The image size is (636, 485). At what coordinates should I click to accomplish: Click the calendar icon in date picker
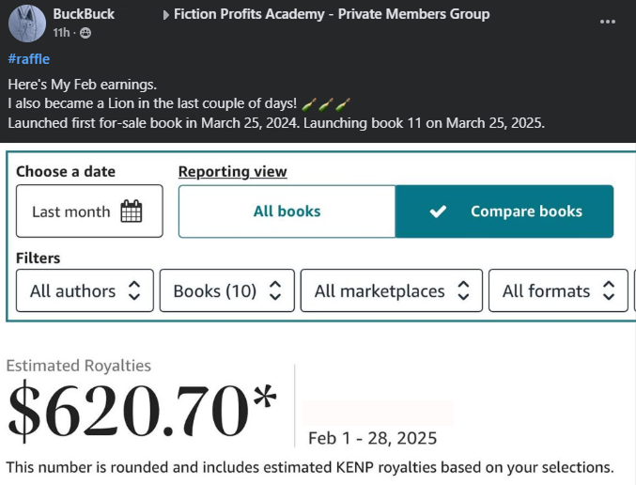point(132,211)
